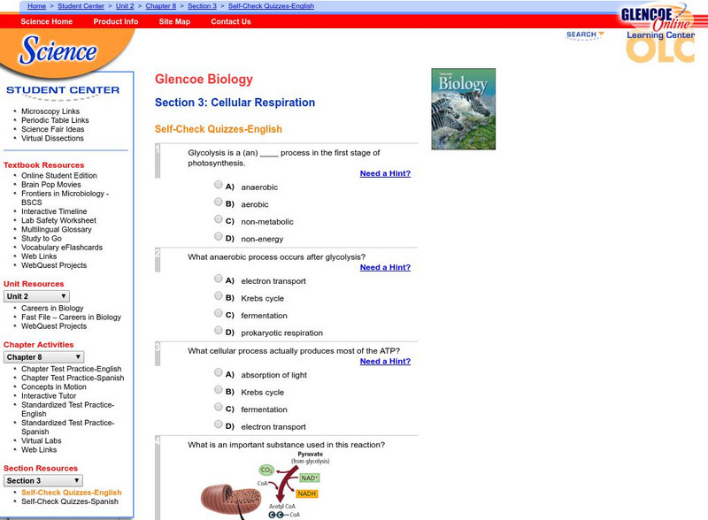The width and height of the screenshot is (708, 520).
Task: Select anaerobic for question 1
Action: pyautogui.click(x=219, y=185)
